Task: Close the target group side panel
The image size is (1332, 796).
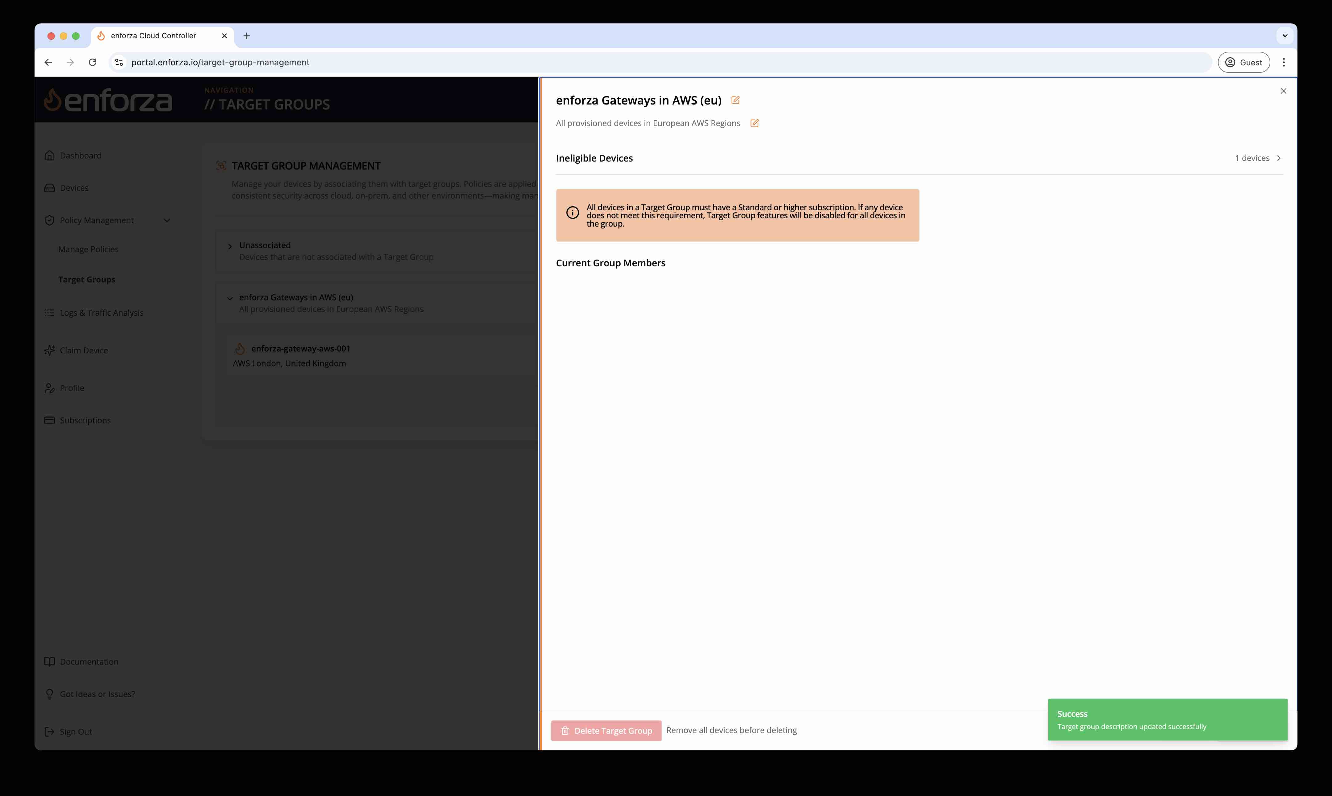Action: pyautogui.click(x=1283, y=91)
